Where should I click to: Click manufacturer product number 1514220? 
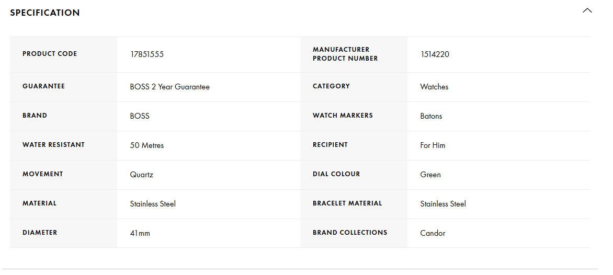tap(435, 54)
